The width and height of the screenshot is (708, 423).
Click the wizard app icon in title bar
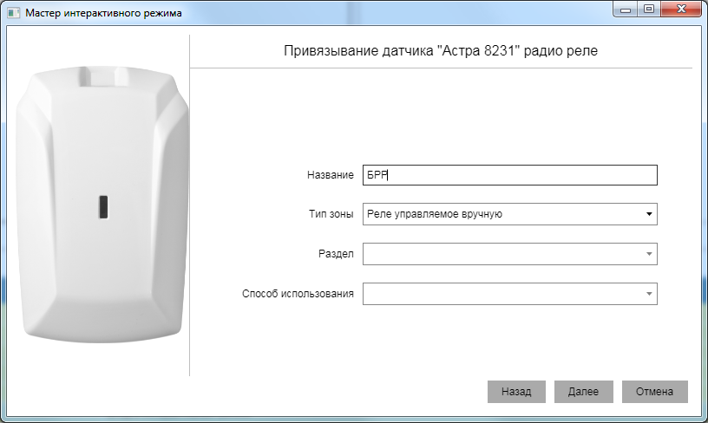14,13
